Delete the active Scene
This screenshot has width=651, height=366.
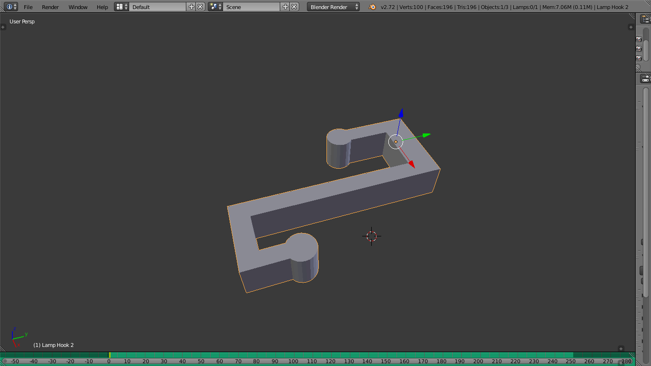tap(295, 7)
